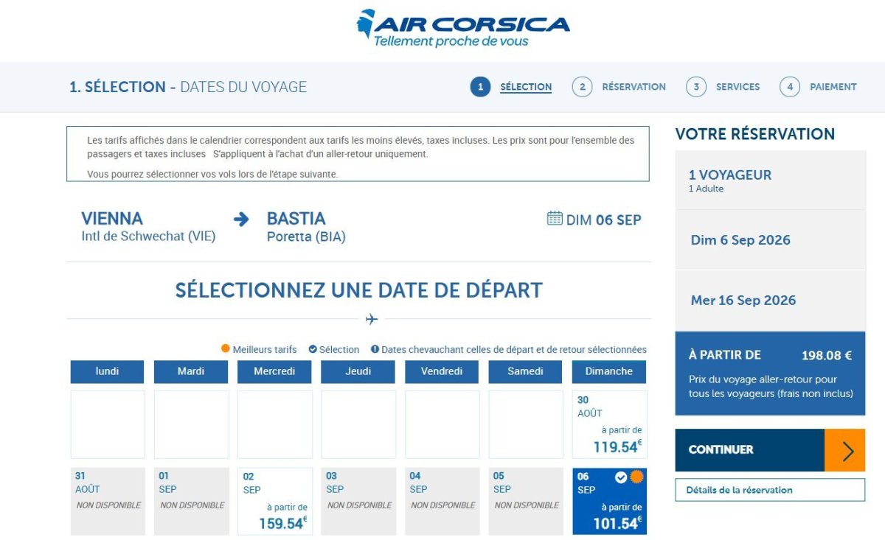Click the Meilleurs tarifs orange legend dot
This screenshot has height=540, width=885.
(226, 349)
